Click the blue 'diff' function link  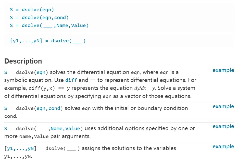point(71,80)
